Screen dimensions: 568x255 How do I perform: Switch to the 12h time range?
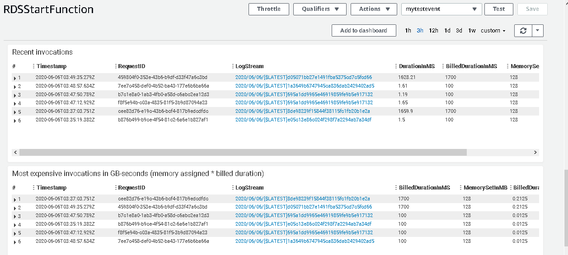click(433, 31)
